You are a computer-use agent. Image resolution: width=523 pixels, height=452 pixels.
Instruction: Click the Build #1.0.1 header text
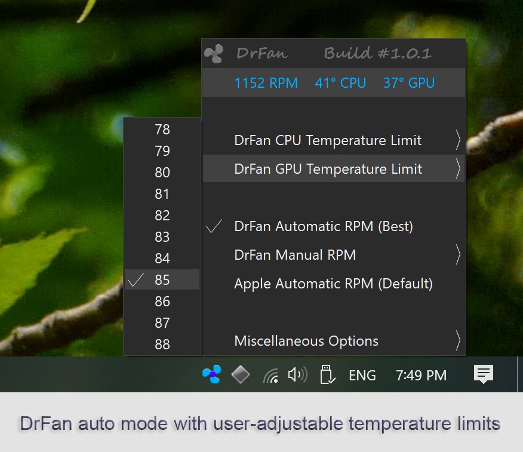[x=377, y=53]
